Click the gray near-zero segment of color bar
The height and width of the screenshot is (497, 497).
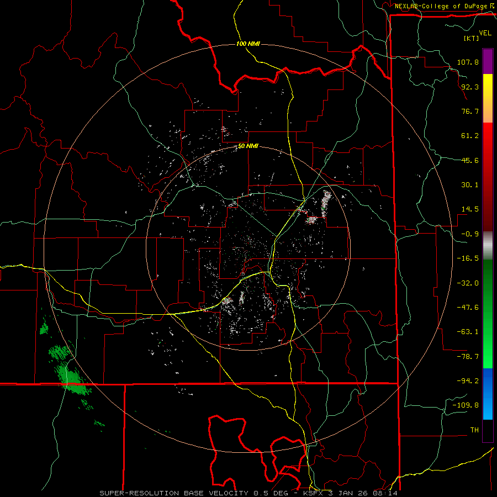(x=488, y=245)
